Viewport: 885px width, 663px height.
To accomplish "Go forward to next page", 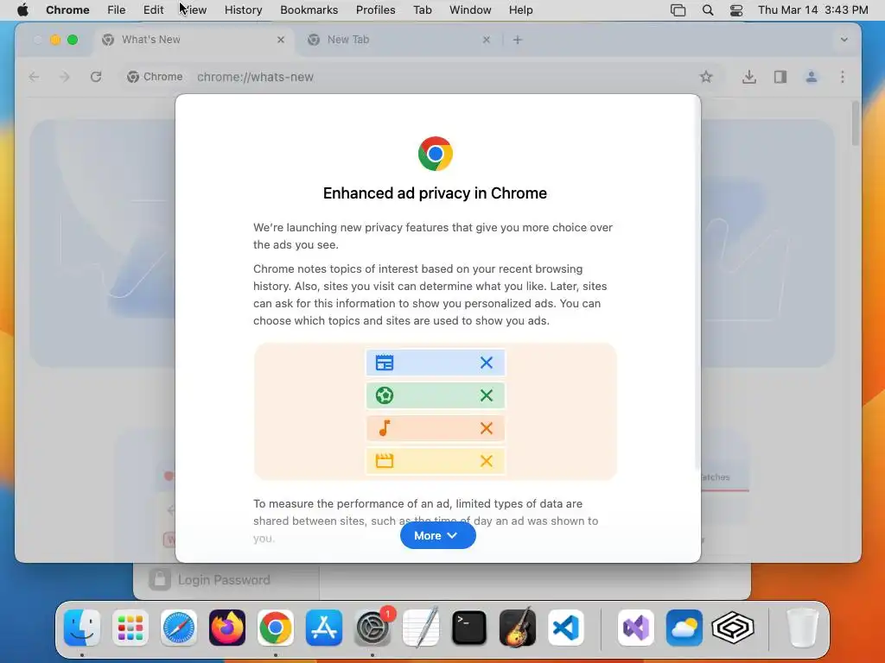I will (x=65, y=77).
